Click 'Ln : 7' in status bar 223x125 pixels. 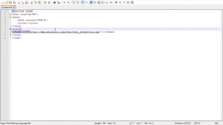pyautogui.click(x=132, y=123)
